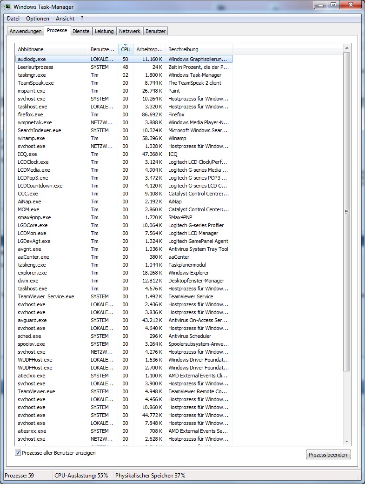Screen dimensions: 365x484
Task: Click the 'Antivirus Scheduler' description cell
Action: [x=190, y=336]
